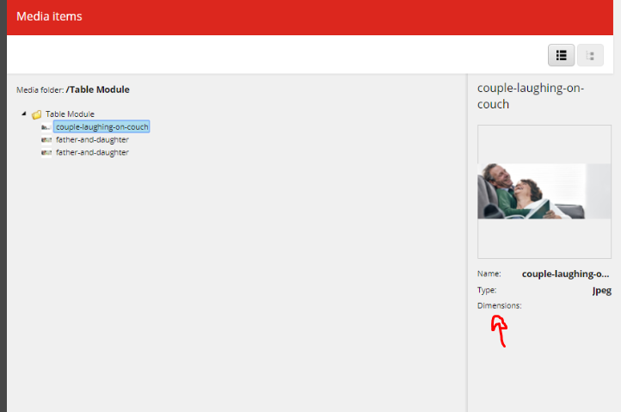This screenshot has height=412, width=621.
Task: Click the Dimensions label
Action: click(x=500, y=305)
